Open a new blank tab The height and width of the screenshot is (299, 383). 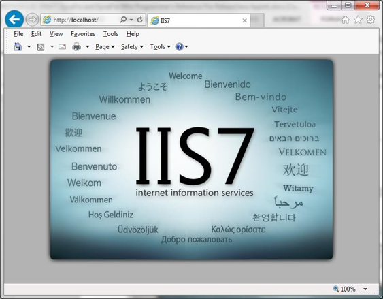[257, 20]
